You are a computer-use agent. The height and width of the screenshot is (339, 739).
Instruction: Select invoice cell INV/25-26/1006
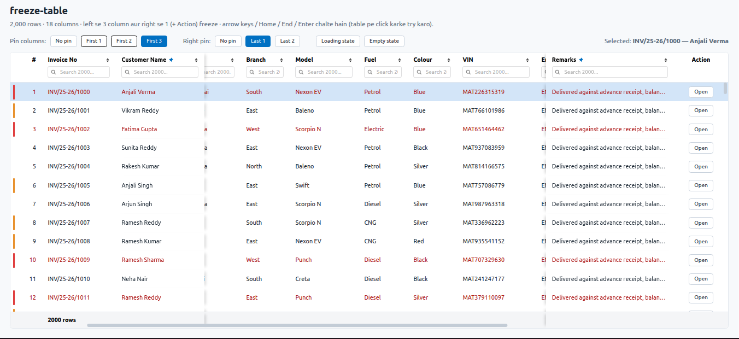(x=69, y=204)
